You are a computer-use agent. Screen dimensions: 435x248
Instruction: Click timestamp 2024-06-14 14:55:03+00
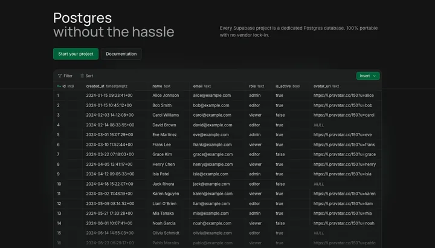(110, 233)
